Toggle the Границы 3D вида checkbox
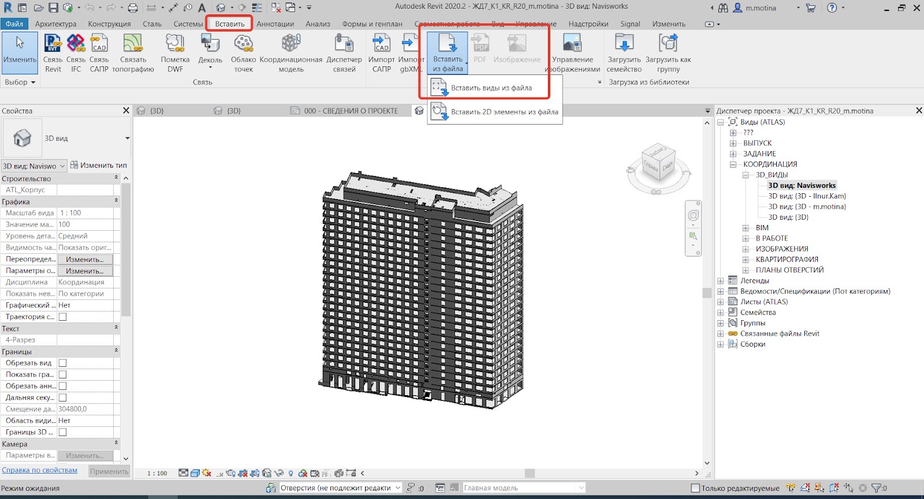The height and width of the screenshot is (499, 924). pos(62,432)
